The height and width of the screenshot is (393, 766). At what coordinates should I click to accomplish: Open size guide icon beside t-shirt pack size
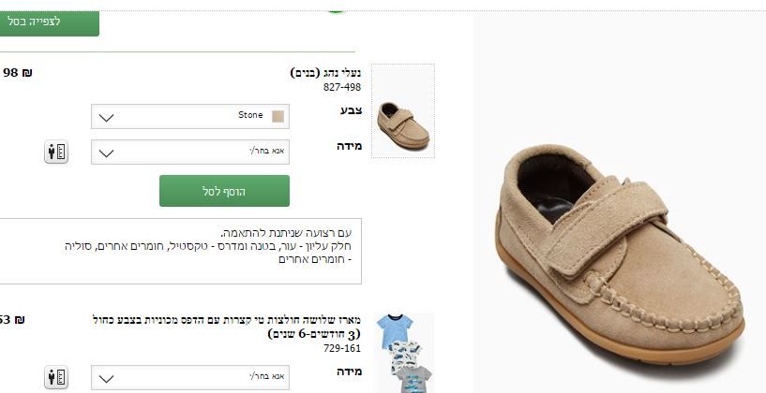pyautogui.click(x=56, y=377)
